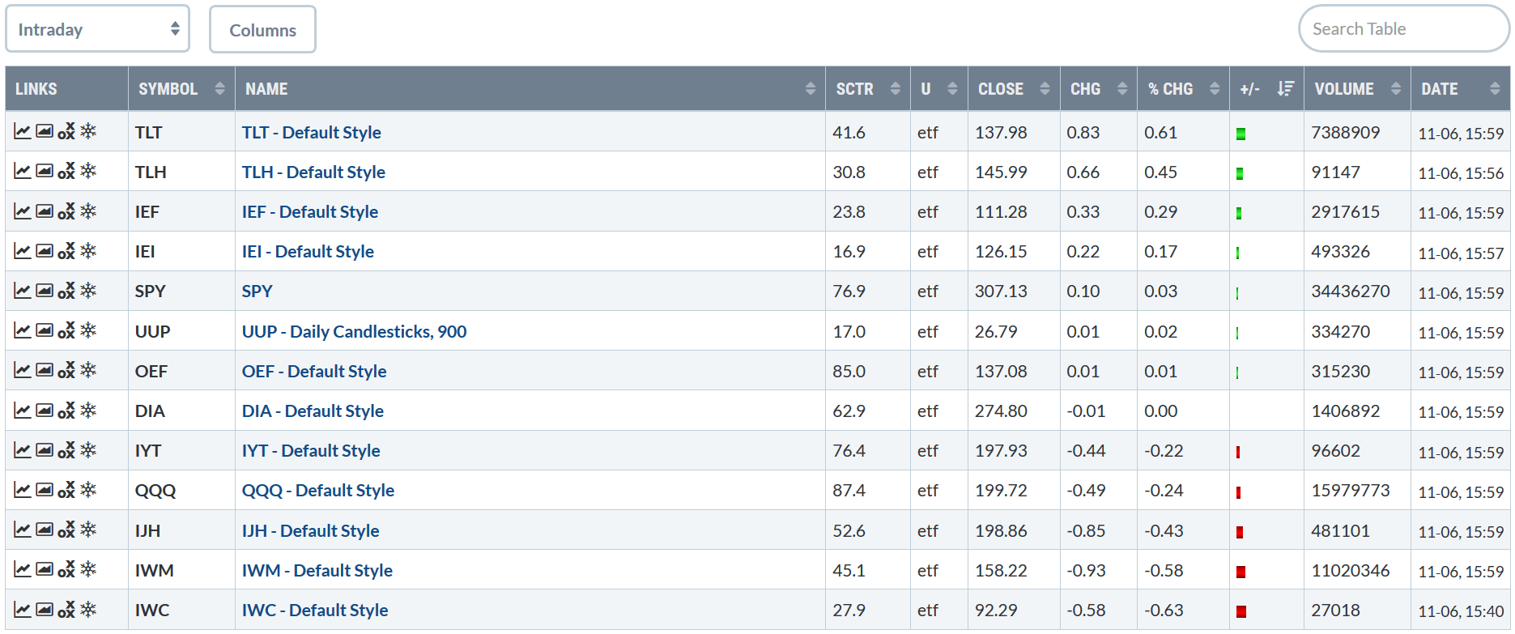The height and width of the screenshot is (634, 1515).
Task: Sort table by SYMBOL column
Action: tap(181, 88)
